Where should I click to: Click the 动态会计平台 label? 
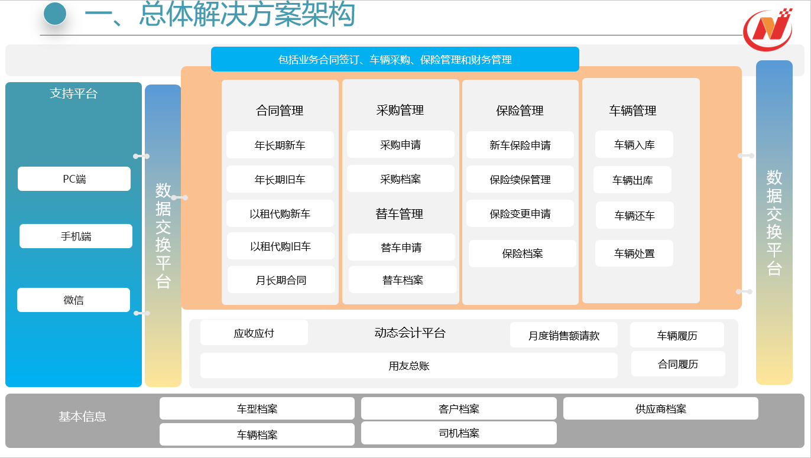(x=410, y=333)
